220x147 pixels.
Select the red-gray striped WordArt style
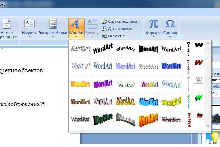click(x=171, y=120)
